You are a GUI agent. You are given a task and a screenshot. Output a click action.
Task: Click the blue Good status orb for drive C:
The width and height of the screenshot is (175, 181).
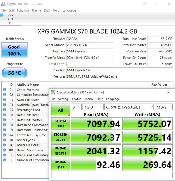[2, 15]
